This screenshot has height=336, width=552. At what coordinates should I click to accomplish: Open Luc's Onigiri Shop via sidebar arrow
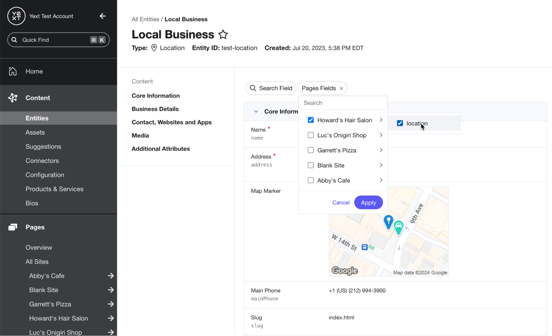point(111,332)
